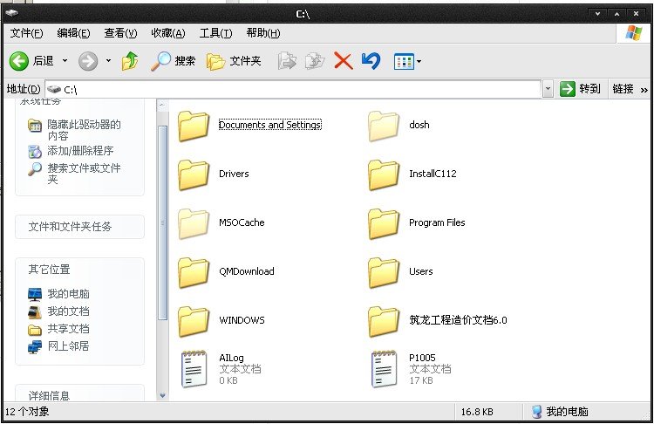Click the blue Undo arrow icon
Screen dimensions: 654x424
tap(371, 61)
